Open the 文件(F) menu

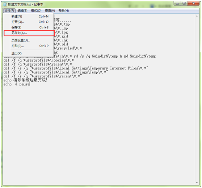click(x=9, y=11)
